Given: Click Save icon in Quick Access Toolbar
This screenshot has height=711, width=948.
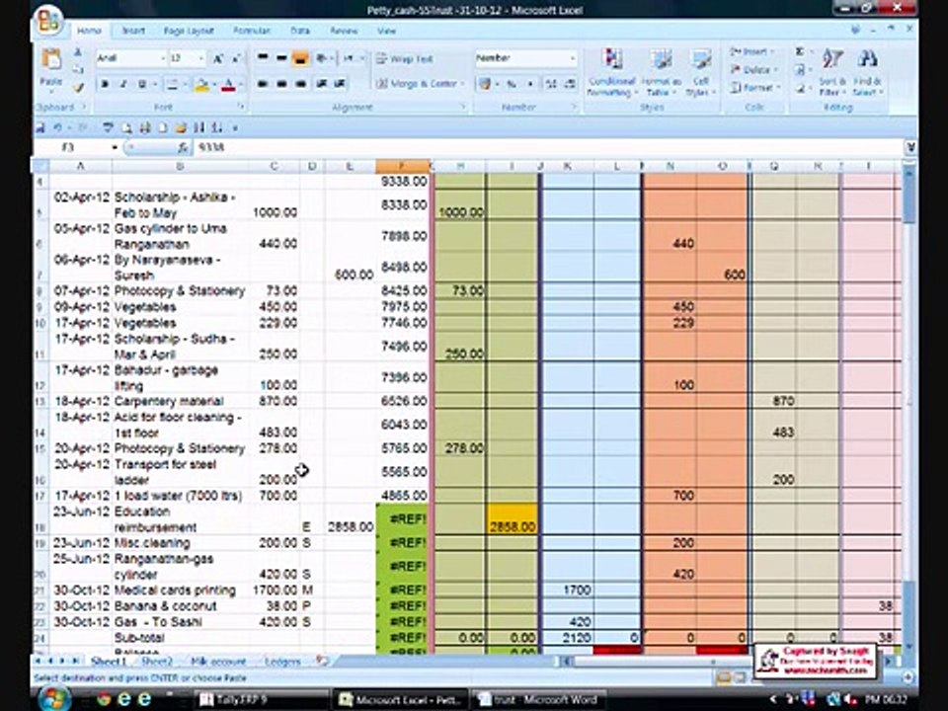Looking at the screenshot, I should tap(39, 127).
